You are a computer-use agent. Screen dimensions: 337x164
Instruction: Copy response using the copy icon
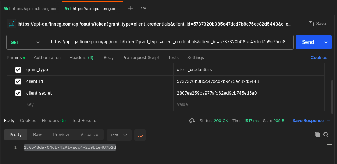(317, 135)
